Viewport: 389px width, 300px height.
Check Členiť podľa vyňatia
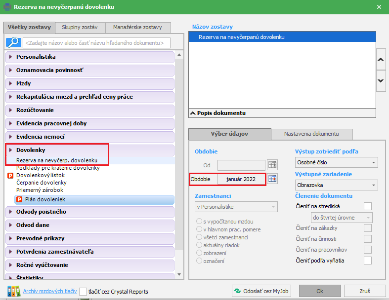[367, 261]
